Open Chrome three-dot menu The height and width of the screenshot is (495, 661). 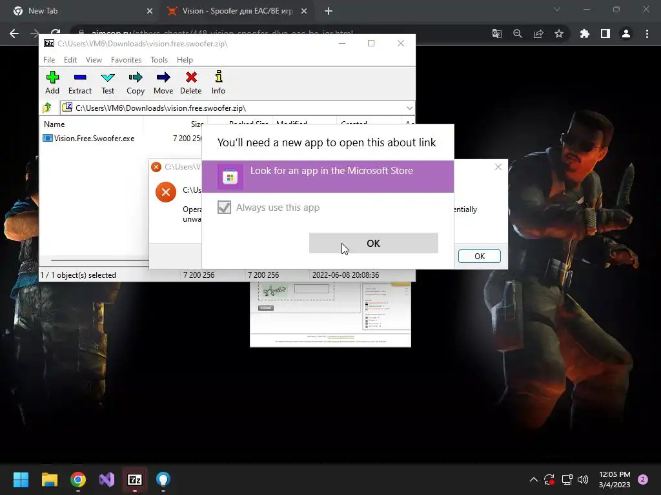tap(647, 34)
